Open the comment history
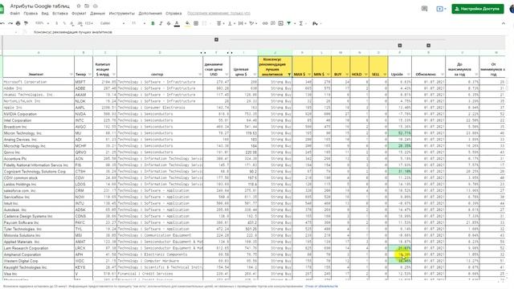 click(x=425, y=9)
